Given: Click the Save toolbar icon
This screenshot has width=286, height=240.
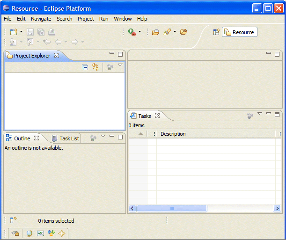Looking at the screenshot, I should [x=30, y=32].
